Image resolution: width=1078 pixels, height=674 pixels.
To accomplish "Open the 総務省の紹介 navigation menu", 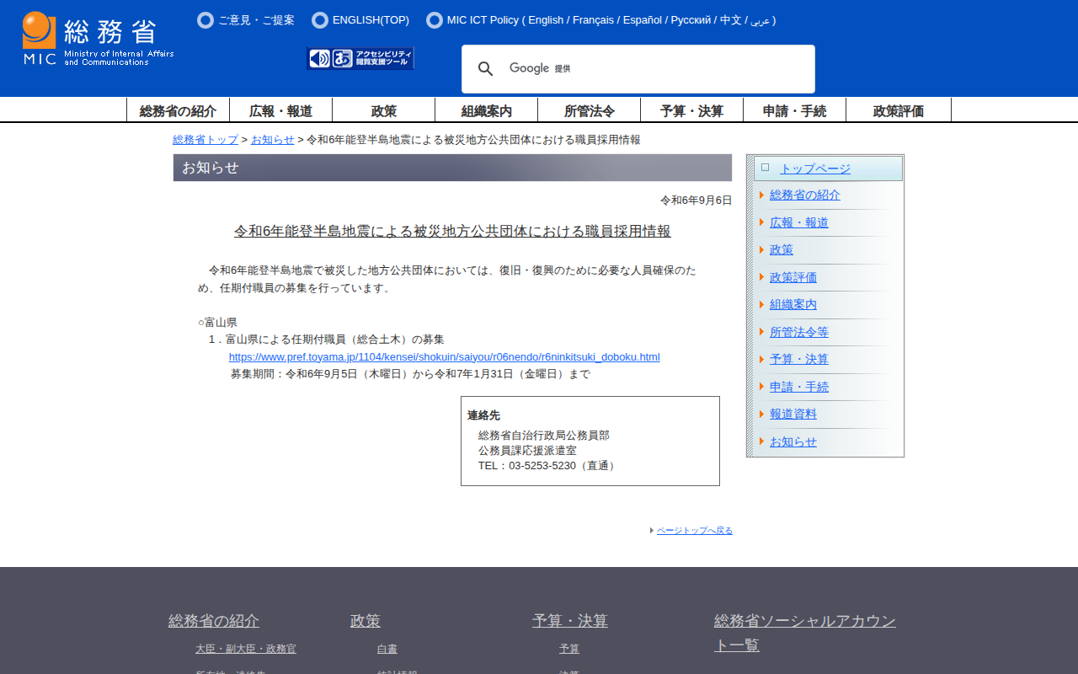I will [x=178, y=110].
